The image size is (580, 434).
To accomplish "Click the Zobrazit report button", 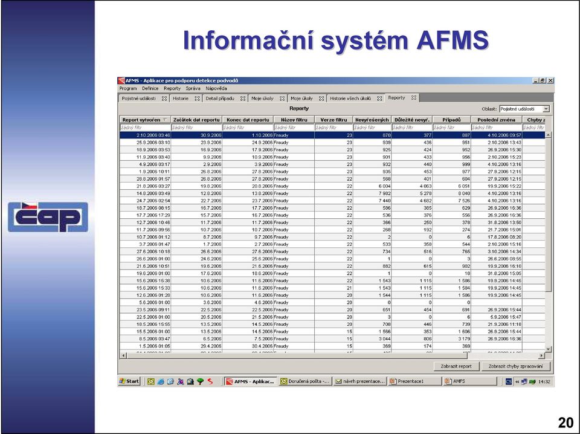I will (456, 366).
